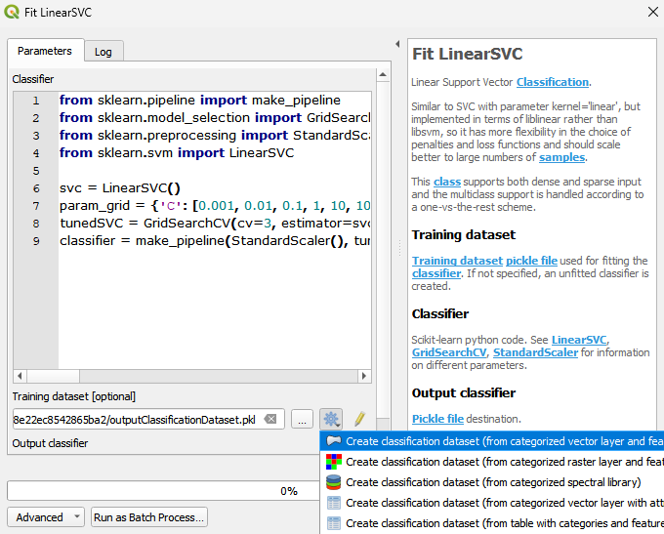Viewport: 664px width, 534px height.
Task: Browse for training dataset file
Action: [x=302, y=419]
